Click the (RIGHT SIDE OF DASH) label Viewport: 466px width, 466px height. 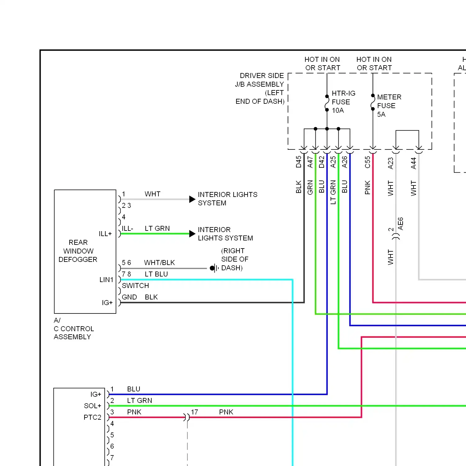pyautogui.click(x=235, y=259)
